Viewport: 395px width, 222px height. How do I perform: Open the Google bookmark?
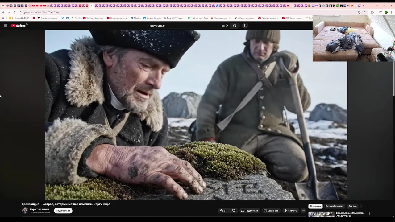(76, 18)
